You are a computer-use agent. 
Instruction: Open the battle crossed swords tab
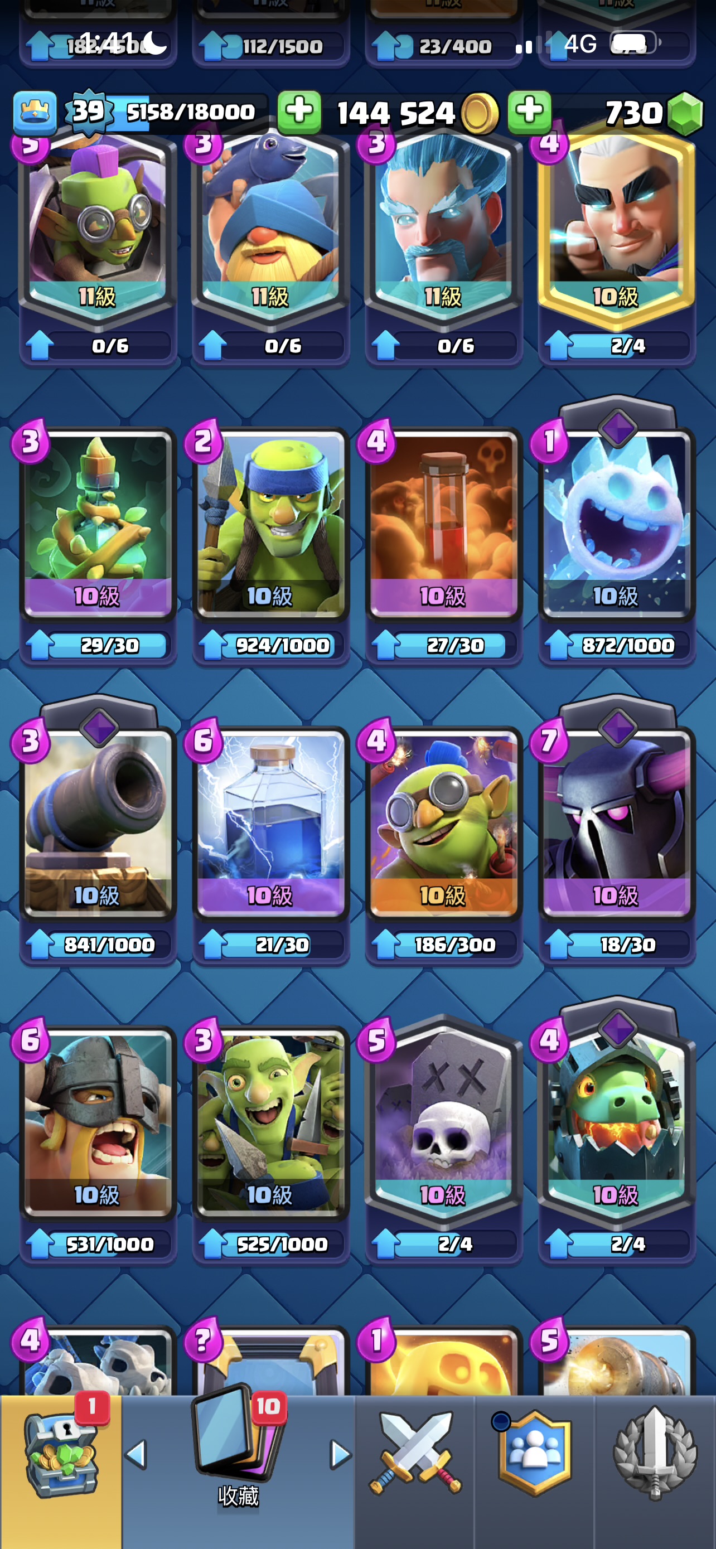click(x=415, y=1454)
